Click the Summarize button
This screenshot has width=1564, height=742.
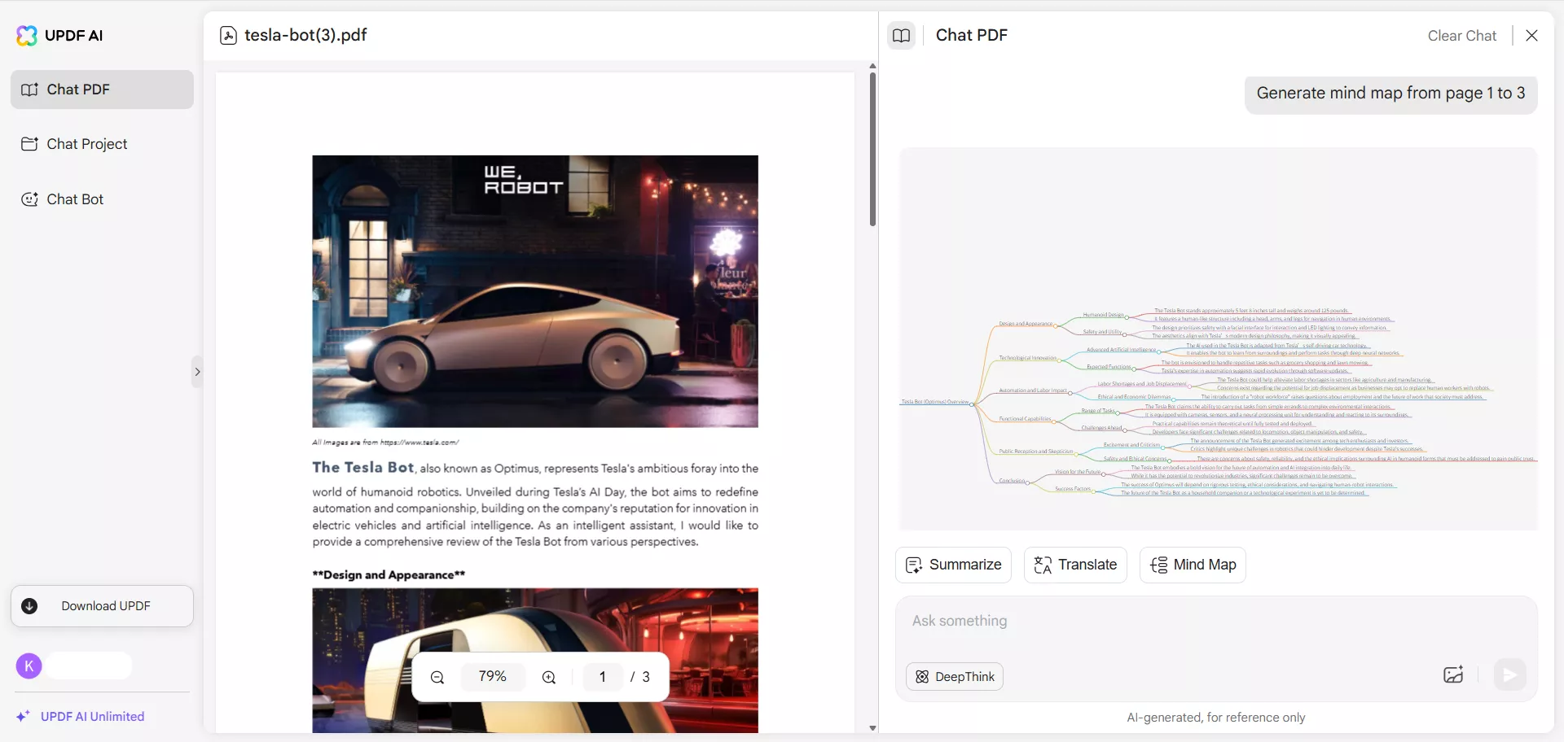click(x=953, y=565)
